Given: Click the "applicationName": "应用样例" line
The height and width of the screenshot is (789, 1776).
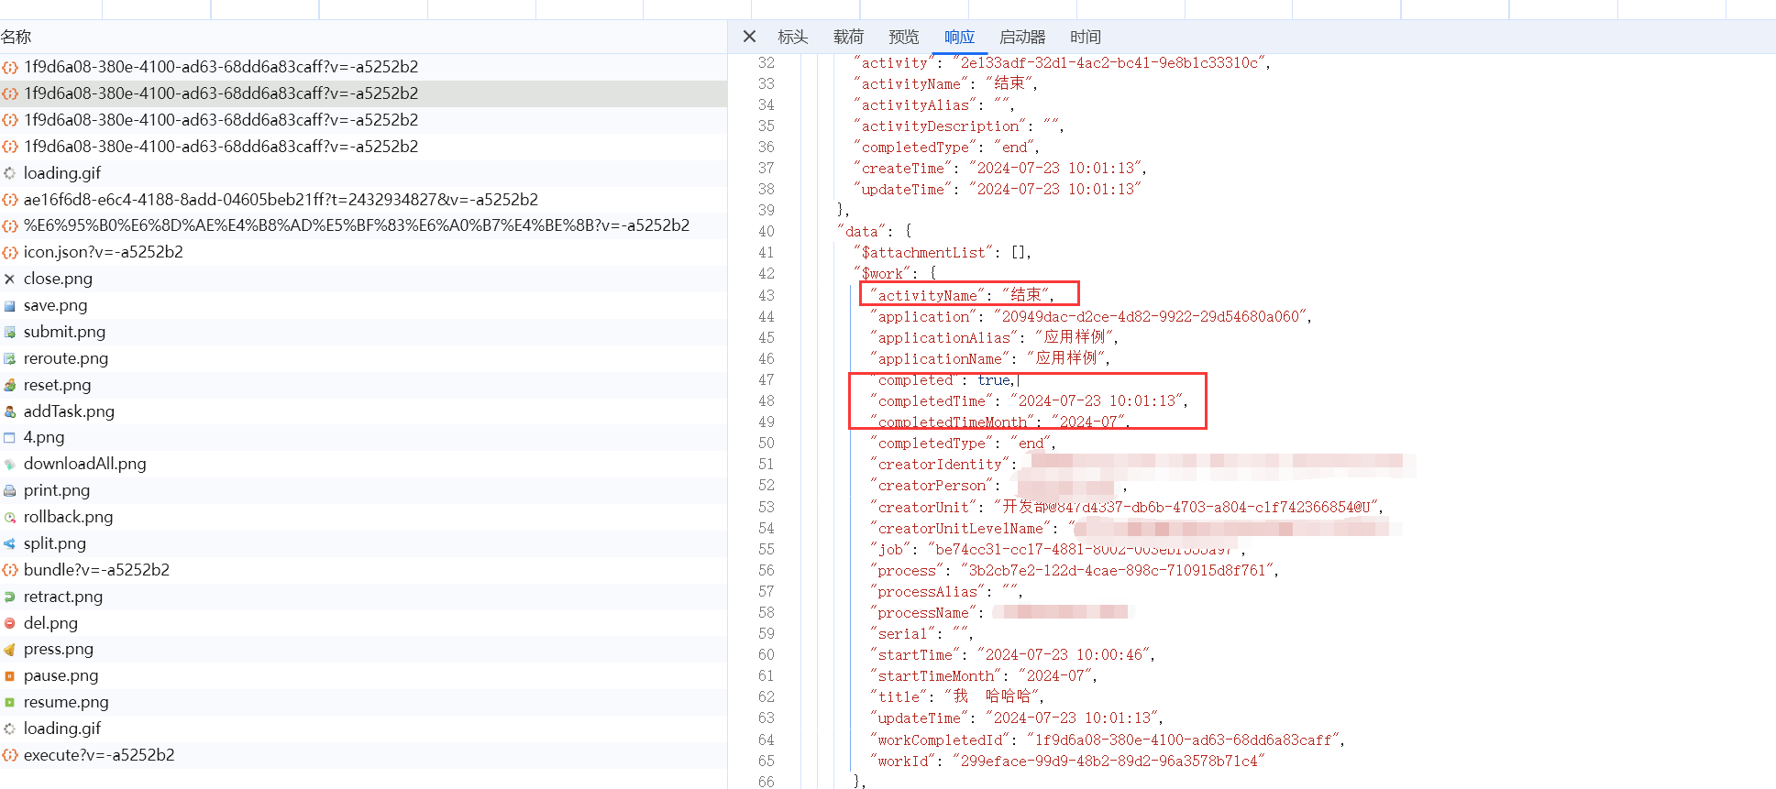Looking at the screenshot, I should [990, 359].
